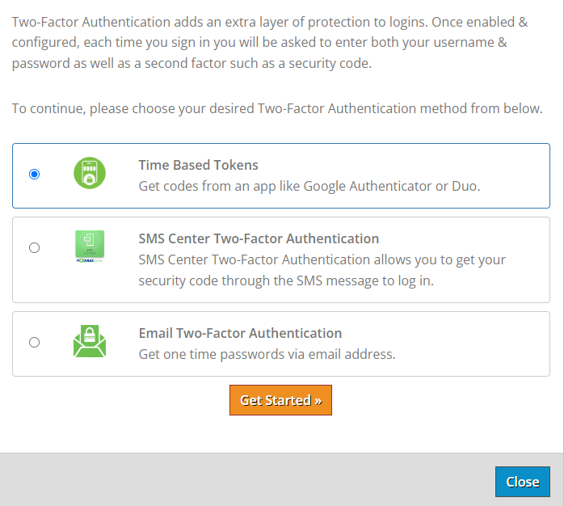Viewport: 564px width, 506px height.
Task: Click the SMS security code description text
Action: (x=322, y=268)
